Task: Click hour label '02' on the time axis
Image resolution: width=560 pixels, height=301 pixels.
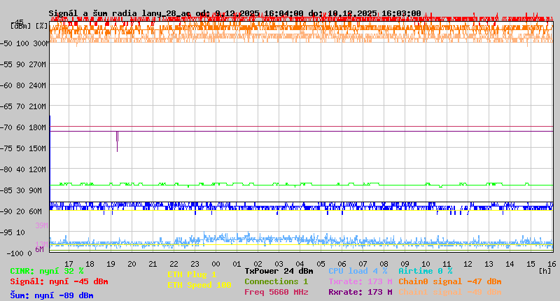Action: pos(258,264)
